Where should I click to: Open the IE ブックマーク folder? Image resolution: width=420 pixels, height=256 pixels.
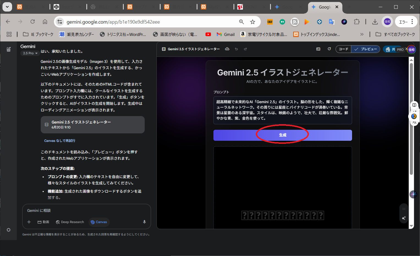38,34
